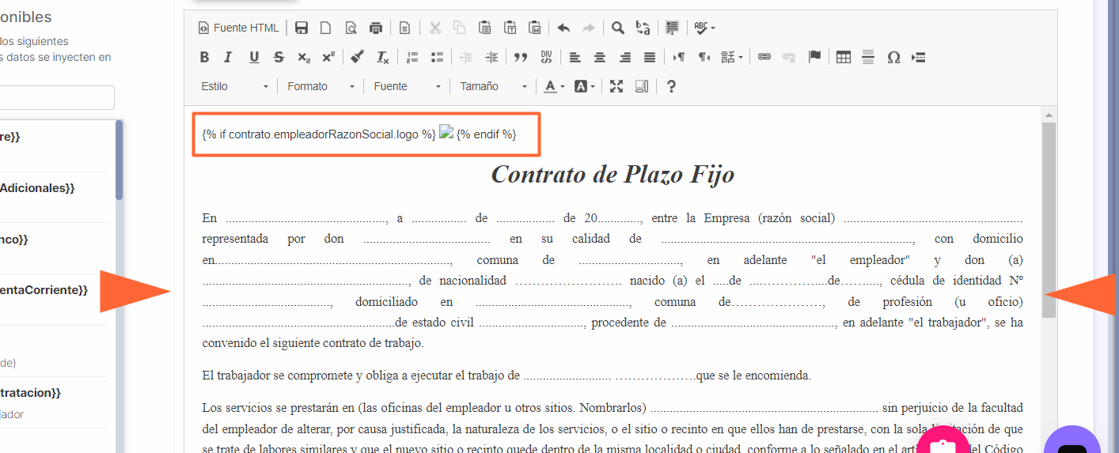Click the '{% endif %}' text
This screenshot has height=453, width=1119.
(x=486, y=134)
